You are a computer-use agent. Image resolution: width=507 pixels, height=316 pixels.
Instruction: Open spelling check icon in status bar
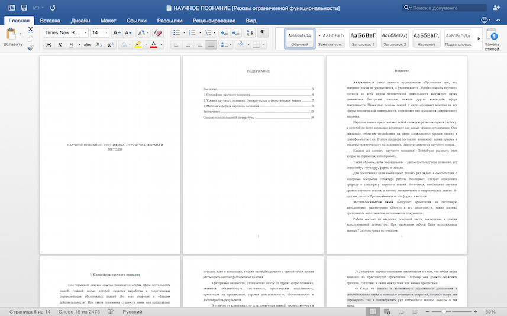111,311
